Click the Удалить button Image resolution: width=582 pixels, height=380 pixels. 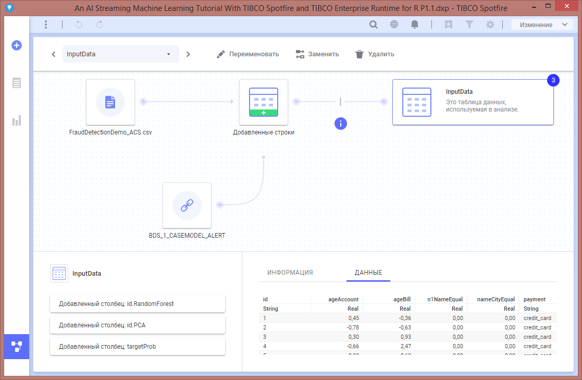pos(375,54)
